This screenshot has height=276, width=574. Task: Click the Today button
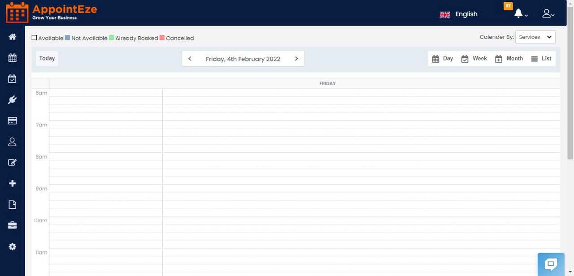(x=47, y=58)
